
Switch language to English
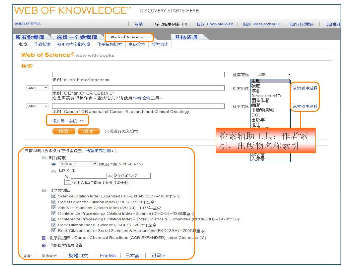click(x=108, y=256)
